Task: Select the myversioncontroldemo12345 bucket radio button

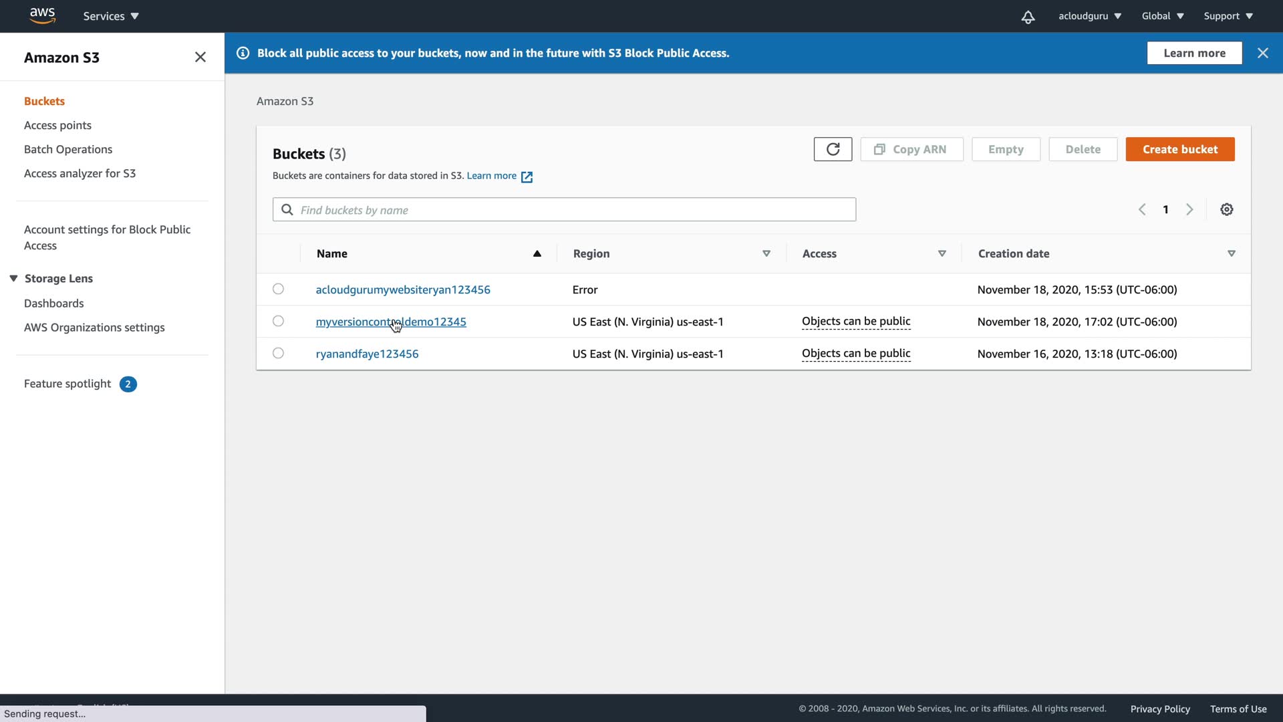Action: click(278, 321)
